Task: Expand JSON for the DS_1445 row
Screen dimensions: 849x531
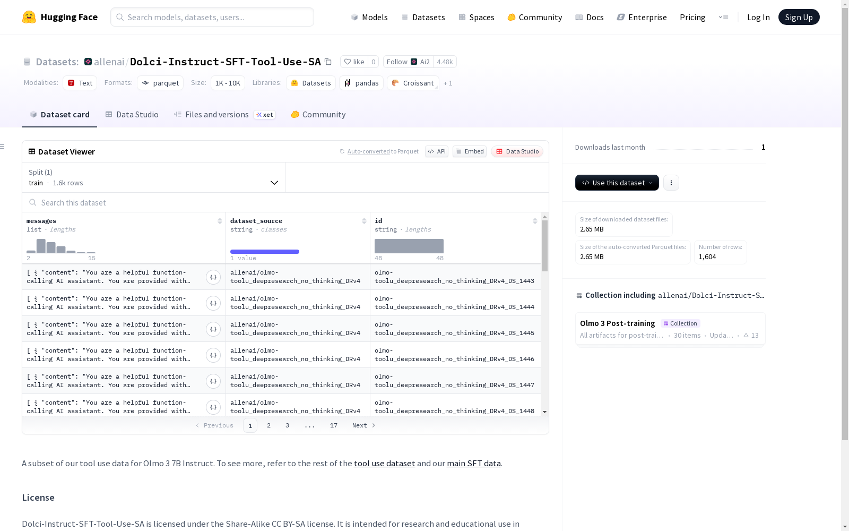Action: point(213,329)
